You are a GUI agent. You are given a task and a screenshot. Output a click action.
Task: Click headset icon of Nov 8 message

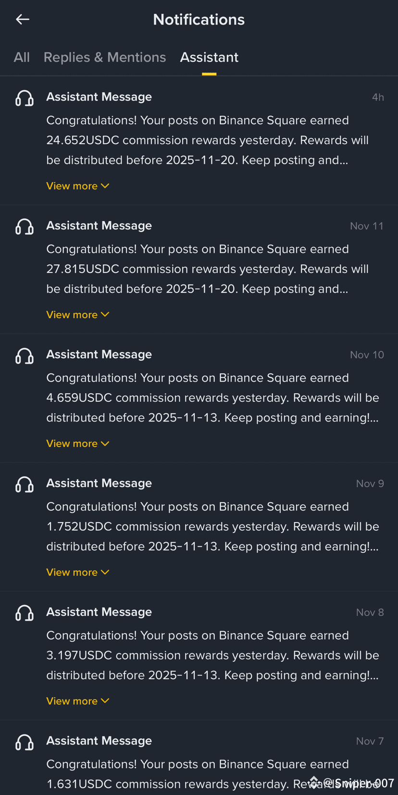click(25, 613)
